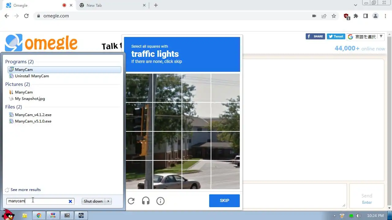Close the Omegle tab
The width and height of the screenshot is (392, 220).
tap(71, 5)
